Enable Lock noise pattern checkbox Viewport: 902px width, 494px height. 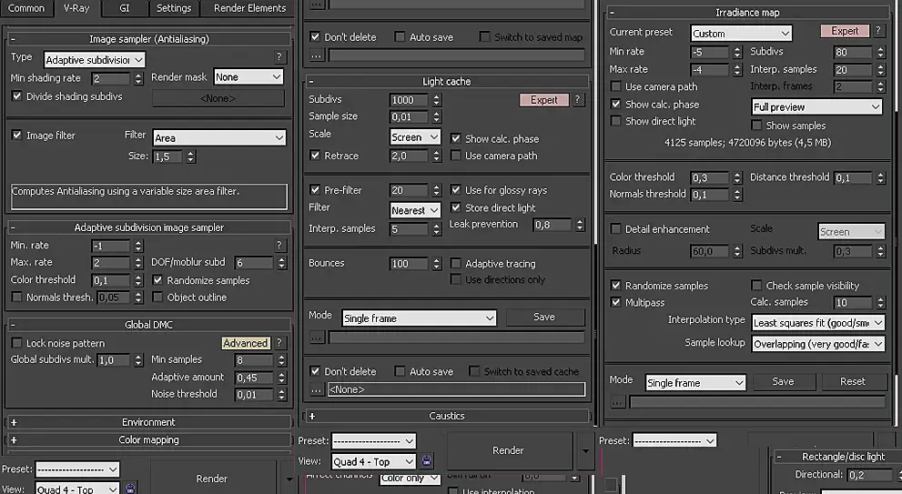(16, 343)
